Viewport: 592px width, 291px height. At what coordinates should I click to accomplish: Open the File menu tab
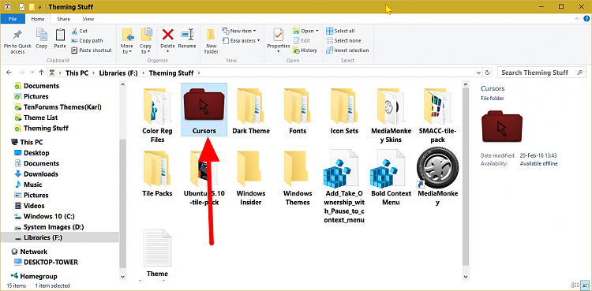click(x=13, y=19)
